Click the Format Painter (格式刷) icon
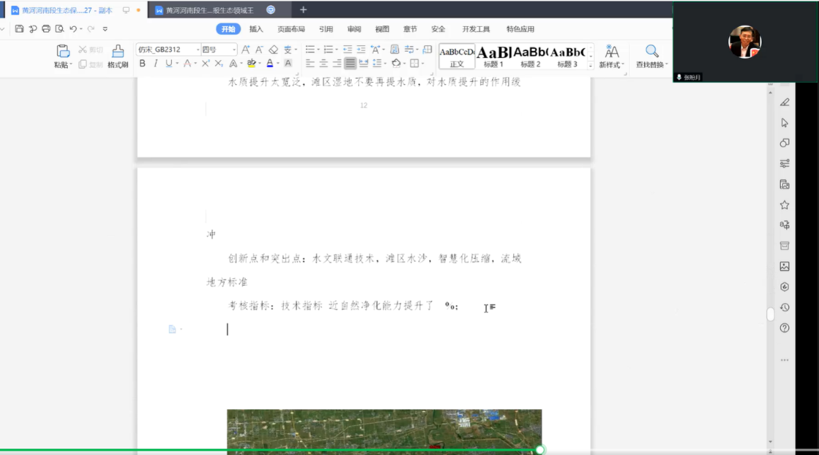The image size is (819, 455). (x=118, y=52)
